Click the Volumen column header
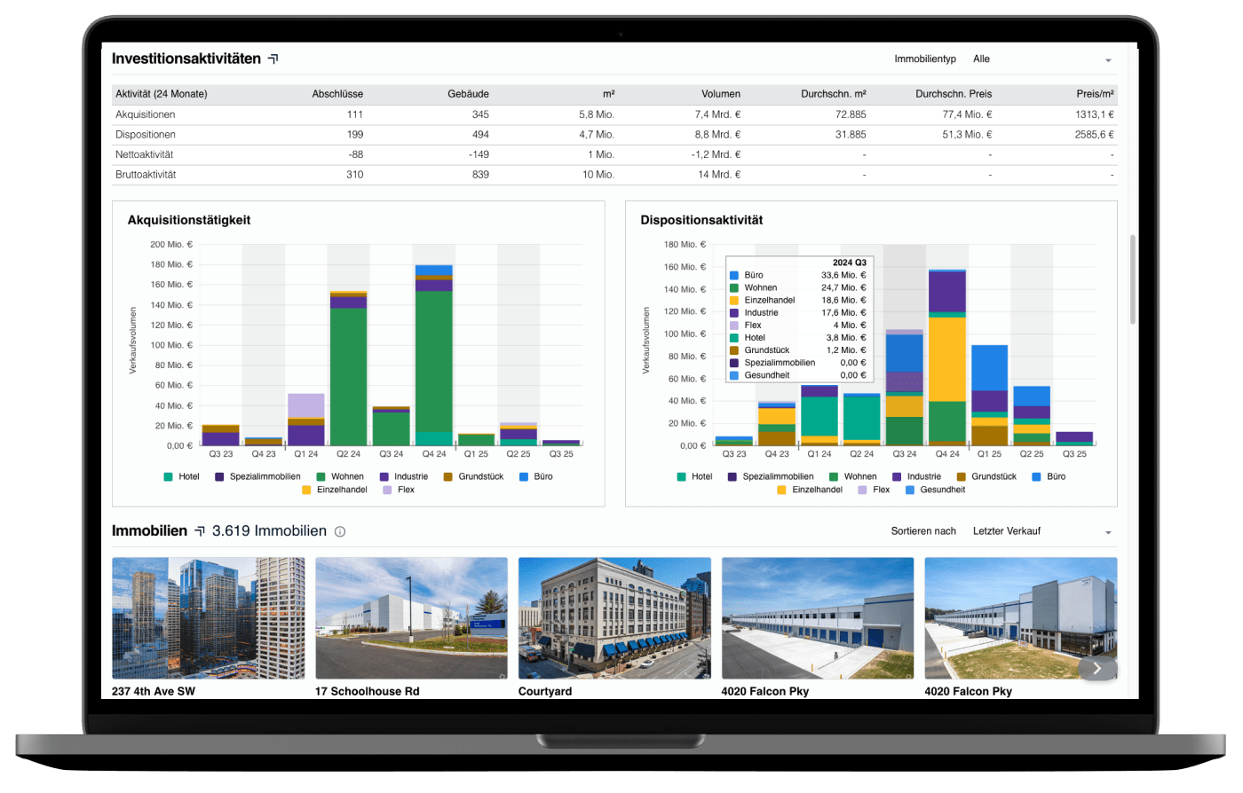 [x=720, y=94]
